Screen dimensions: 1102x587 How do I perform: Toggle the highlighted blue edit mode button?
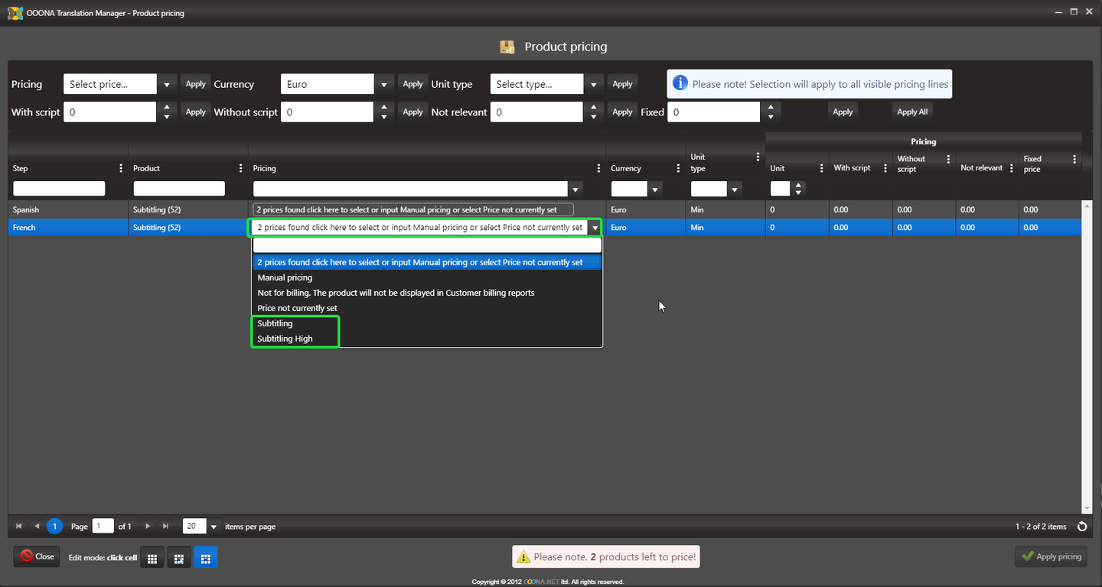[x=205, y=558]
